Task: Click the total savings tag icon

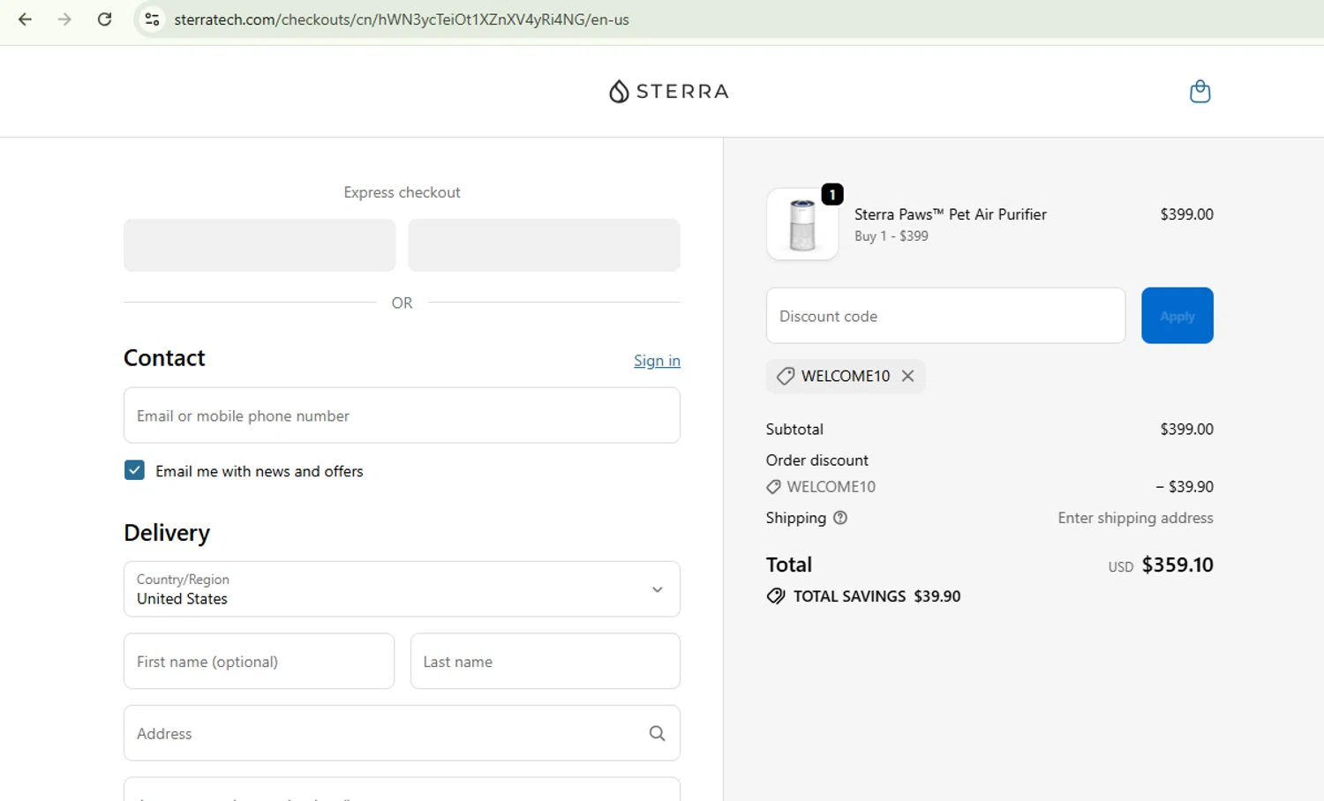Action: pos(776,596)
